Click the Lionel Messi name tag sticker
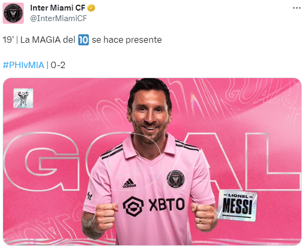The width and height of the screenshot is (305, 249). [x=237, y=206]
